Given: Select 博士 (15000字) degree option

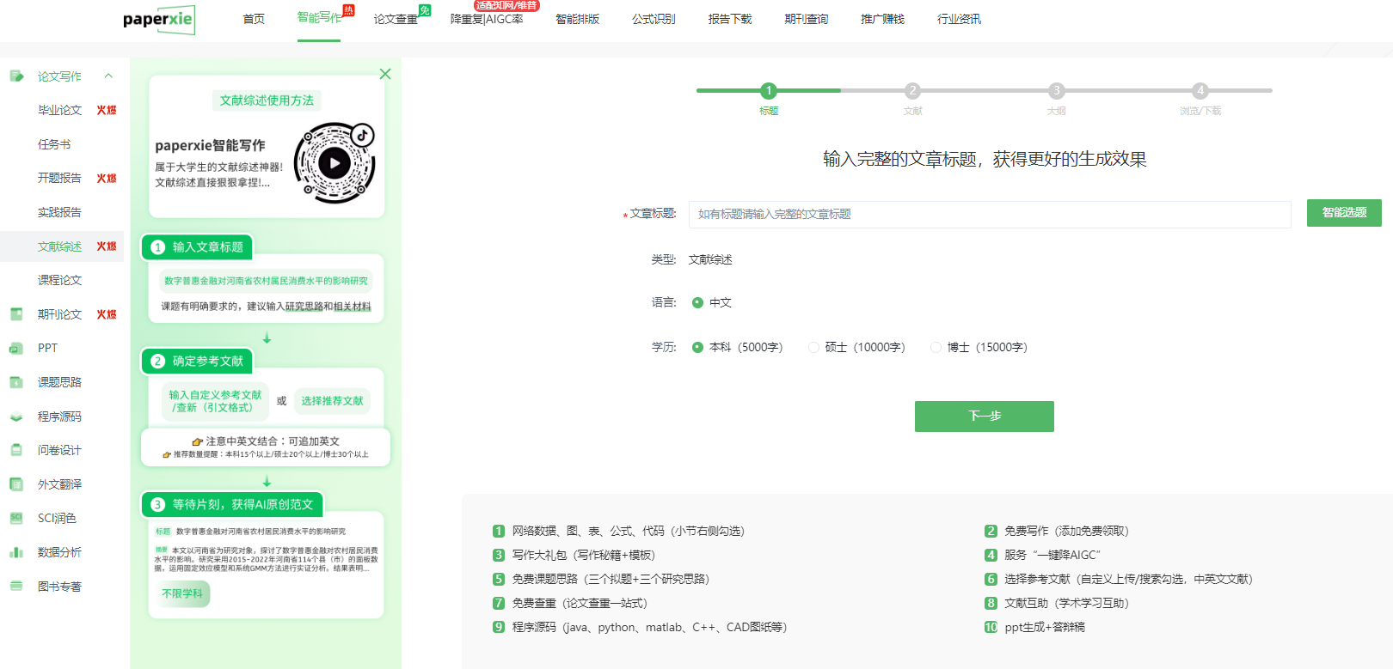Looking at the screenshot, I should tap(936, 347).
